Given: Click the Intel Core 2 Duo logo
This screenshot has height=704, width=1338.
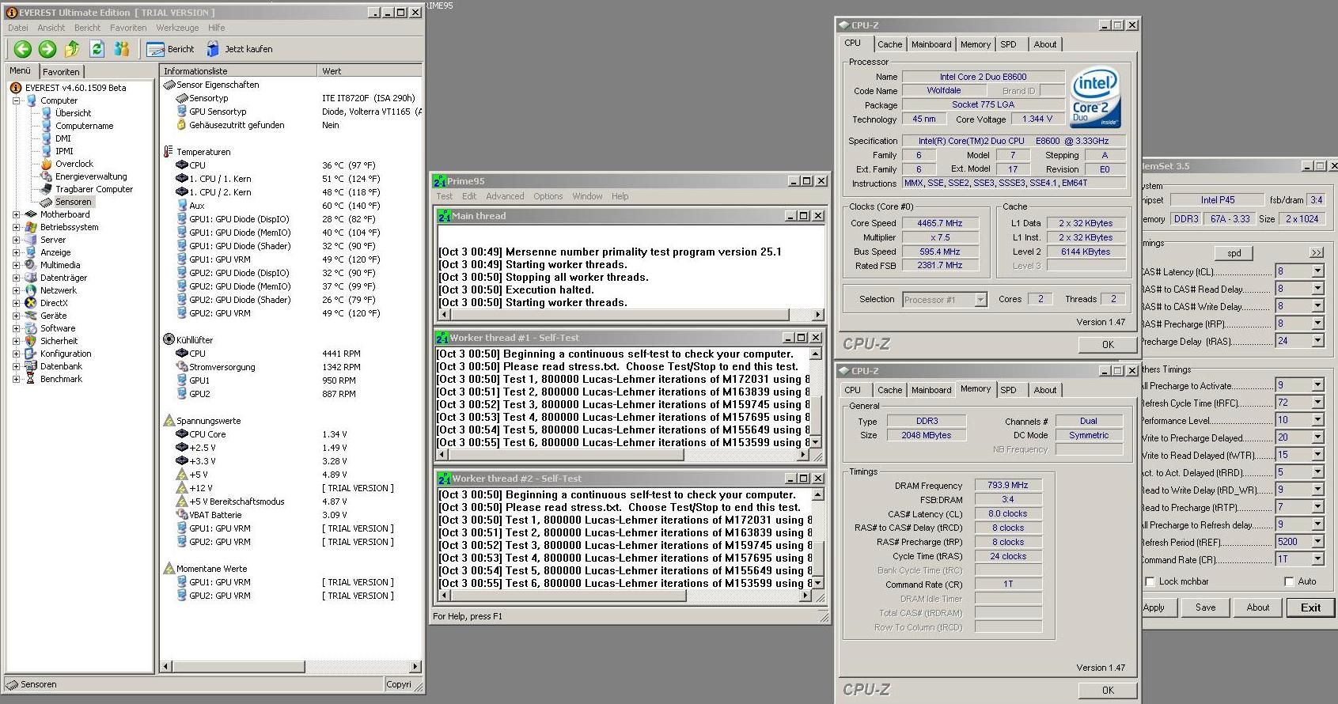Looking at the screenshot, I should 1096,98.
